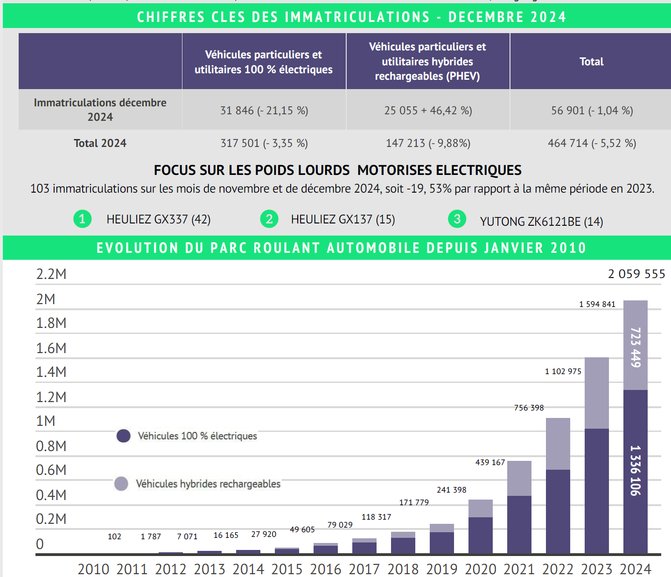
Task: Click the green number 1 circle badge
Action: (x=83, y=219)
